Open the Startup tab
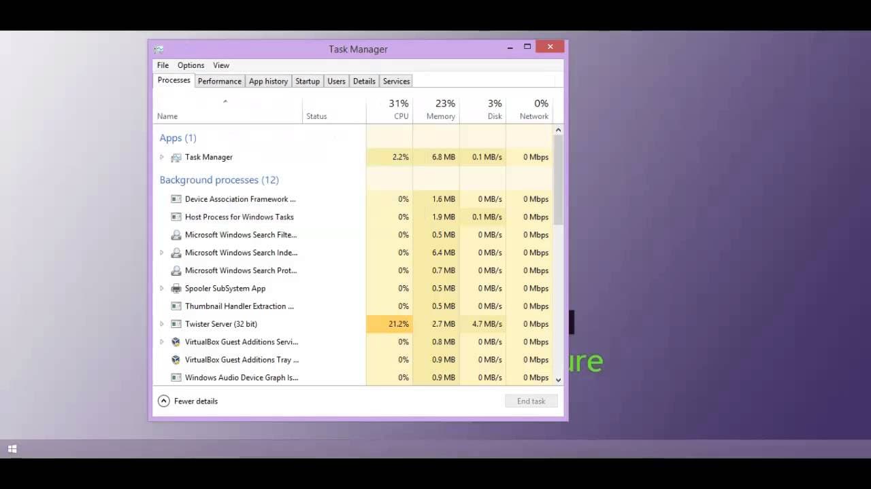871x489 pixels. (x=308, y=81)
